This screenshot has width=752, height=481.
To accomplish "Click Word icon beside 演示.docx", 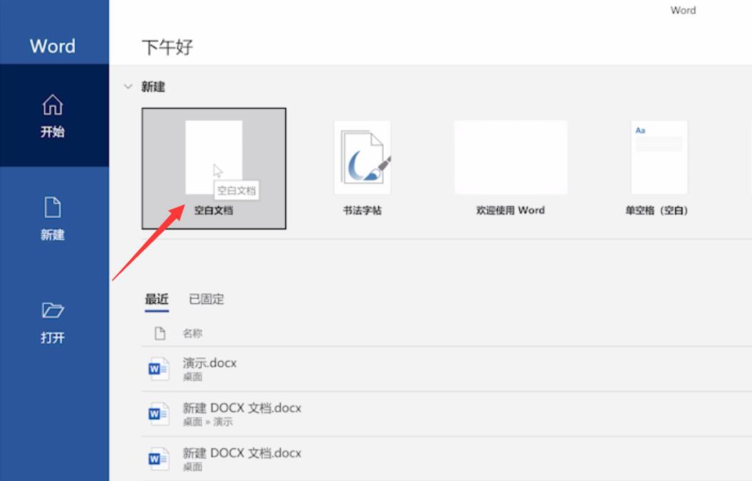I will (158, 369).
